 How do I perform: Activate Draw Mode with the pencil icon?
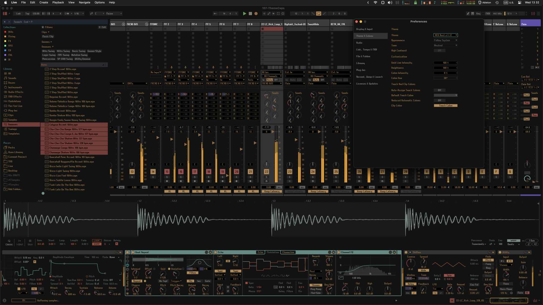click(468, 13)
